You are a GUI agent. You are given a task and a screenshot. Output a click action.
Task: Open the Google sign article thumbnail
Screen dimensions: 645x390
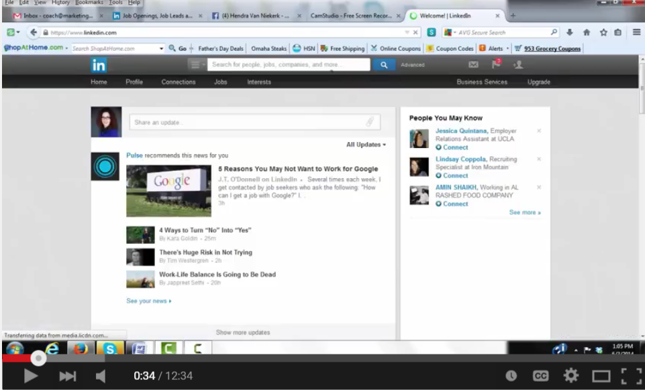point(168,190)
